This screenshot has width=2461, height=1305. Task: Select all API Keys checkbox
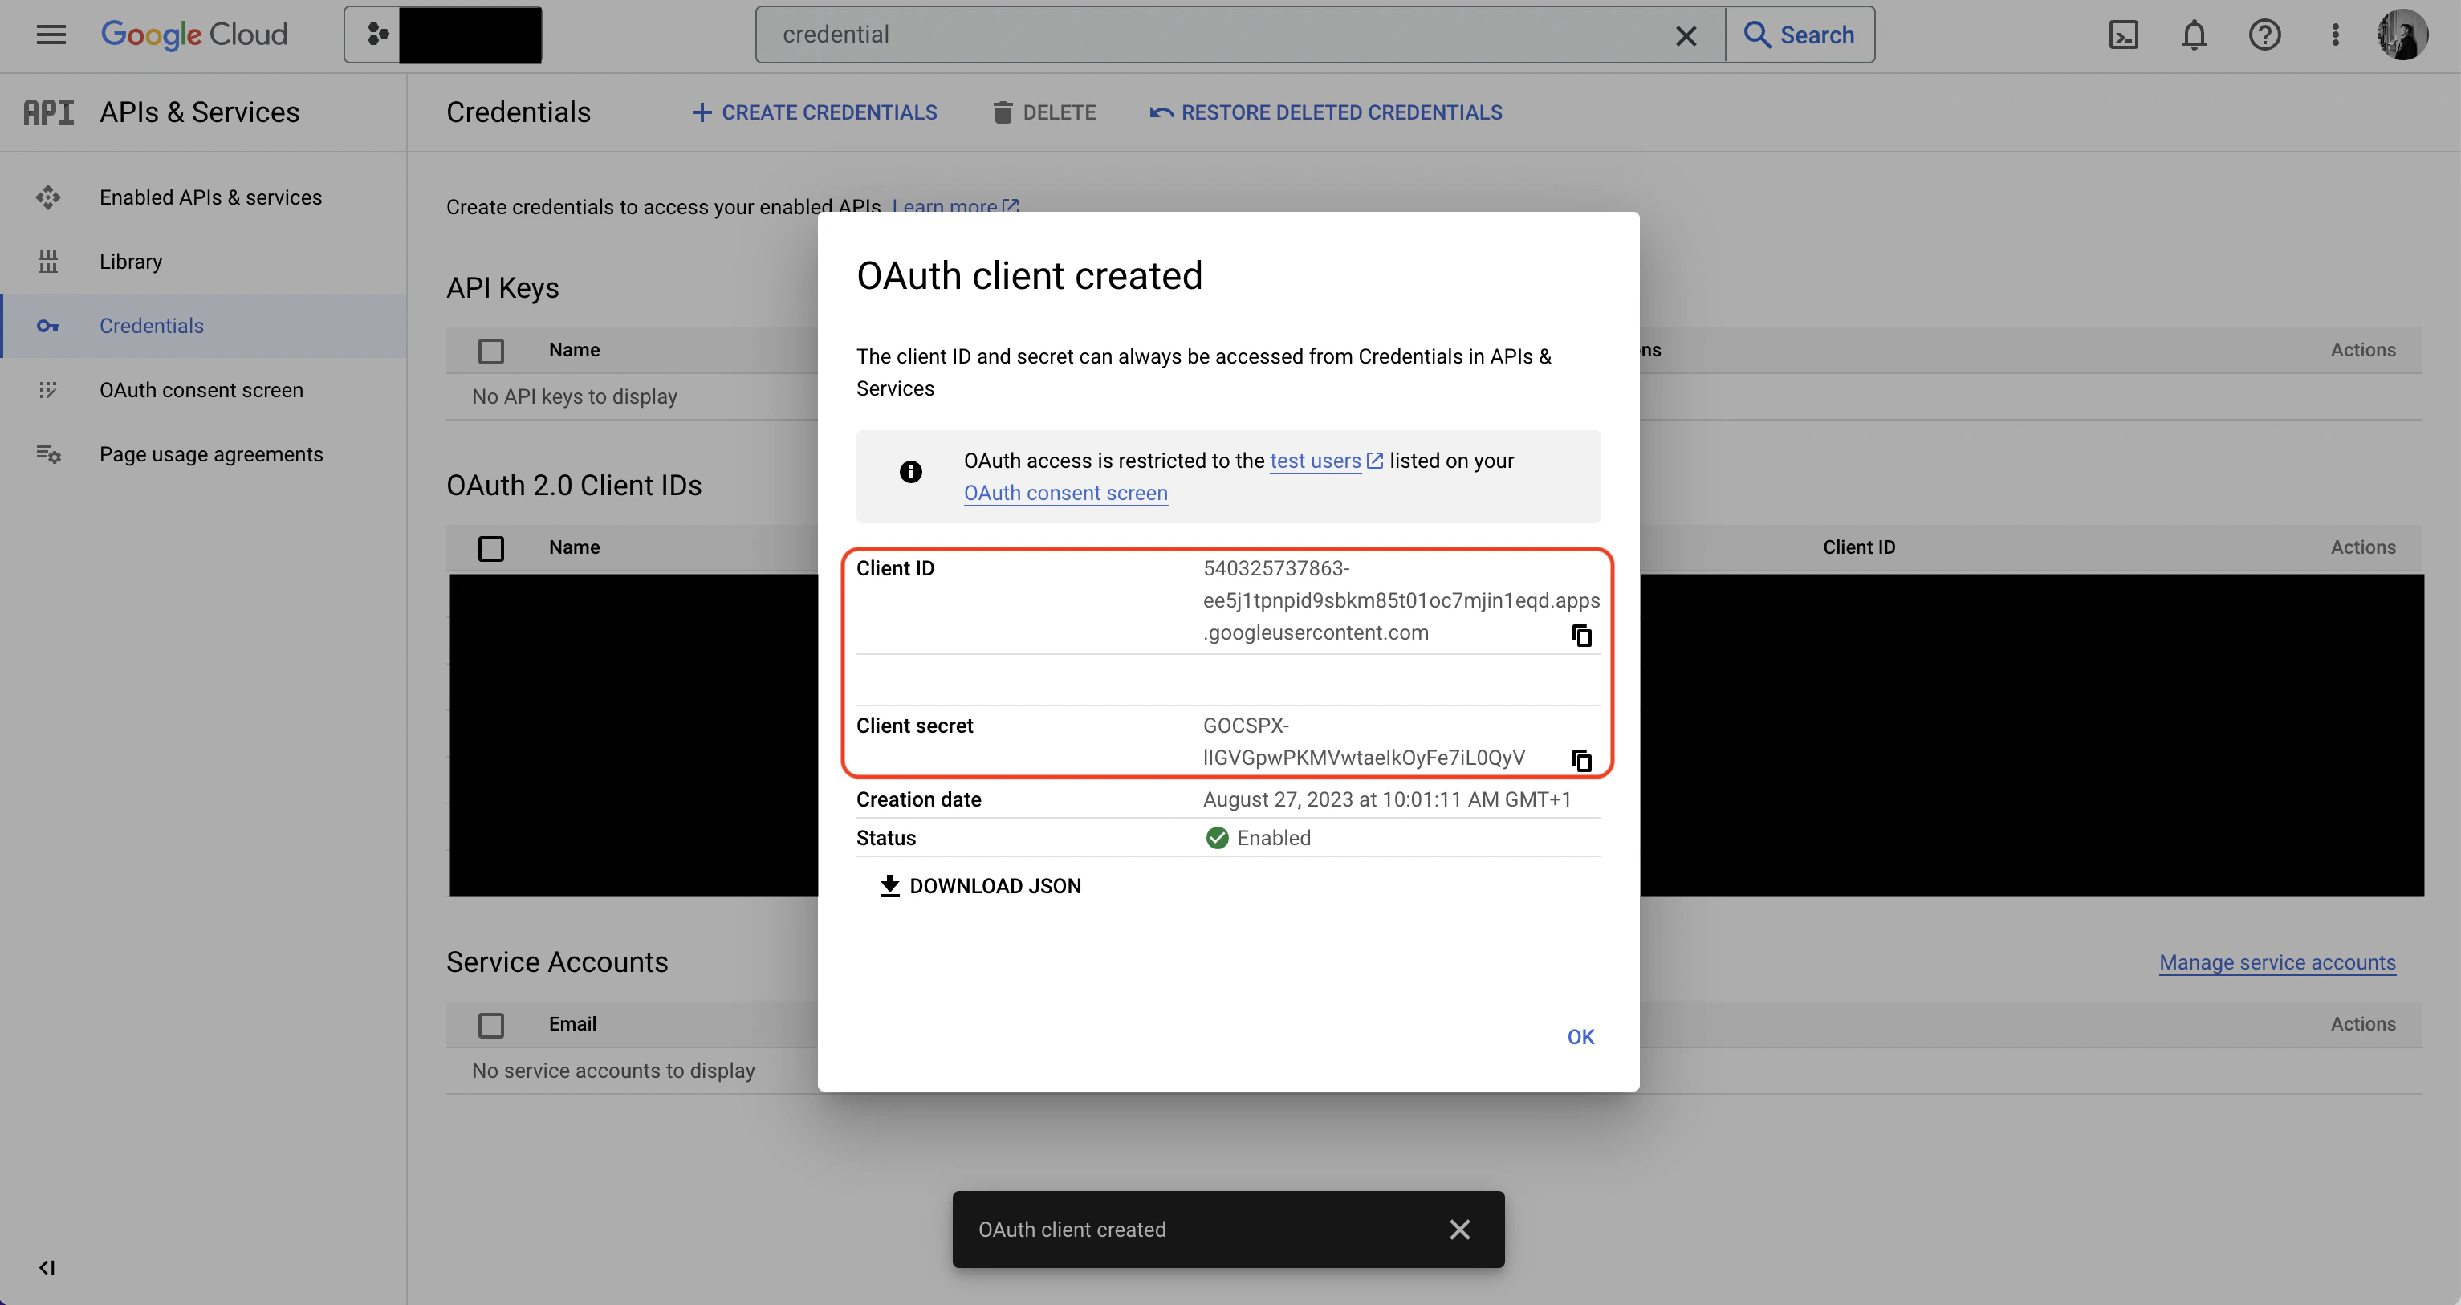pos(491,351)
